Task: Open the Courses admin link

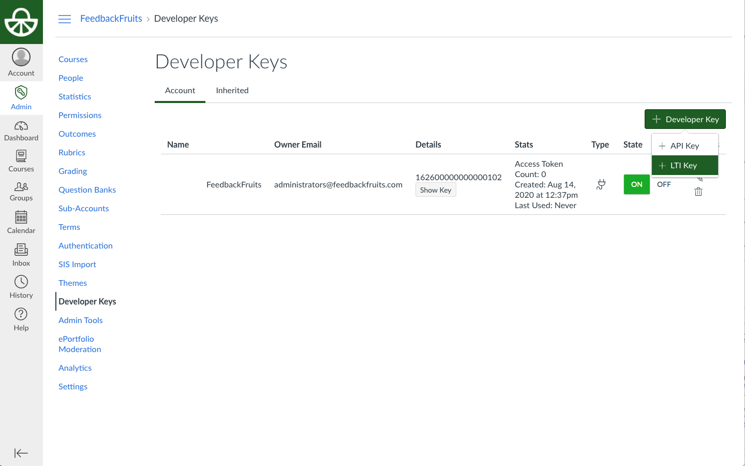Action: pyautogui.click(x=73, y=60)
